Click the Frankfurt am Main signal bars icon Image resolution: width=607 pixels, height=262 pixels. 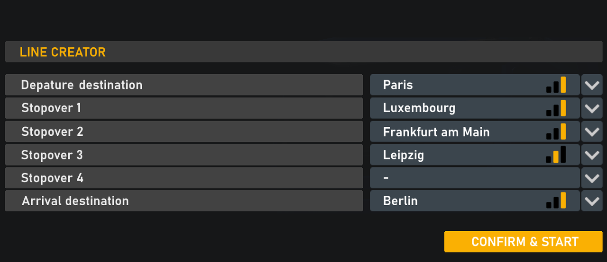(556, 131)
